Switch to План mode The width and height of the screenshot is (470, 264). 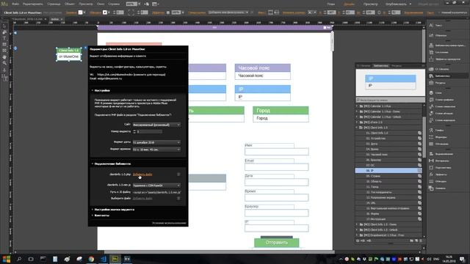tap(331, 4)
